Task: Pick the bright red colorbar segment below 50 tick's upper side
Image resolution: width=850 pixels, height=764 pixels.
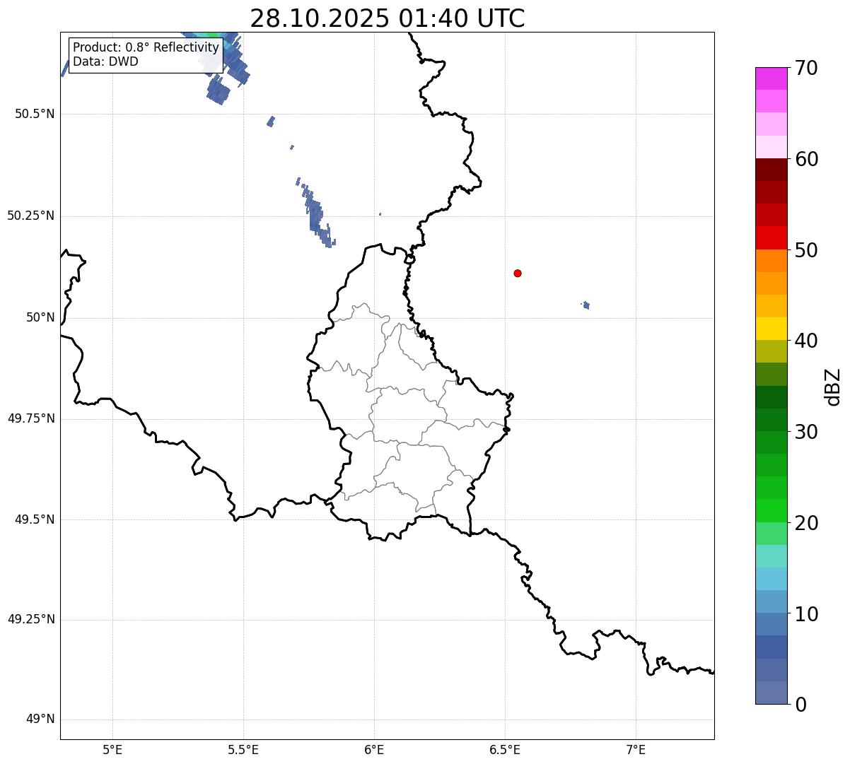Action: [x=771, y=238]
